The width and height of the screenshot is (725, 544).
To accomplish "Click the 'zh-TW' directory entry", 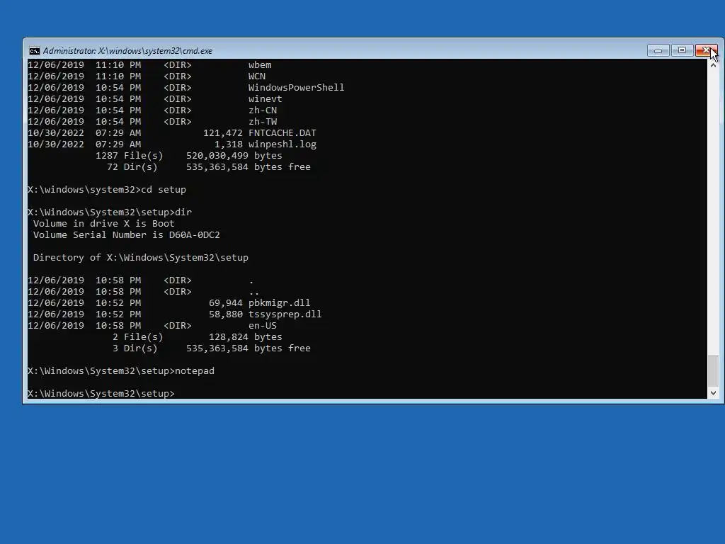I will point(263,122).
